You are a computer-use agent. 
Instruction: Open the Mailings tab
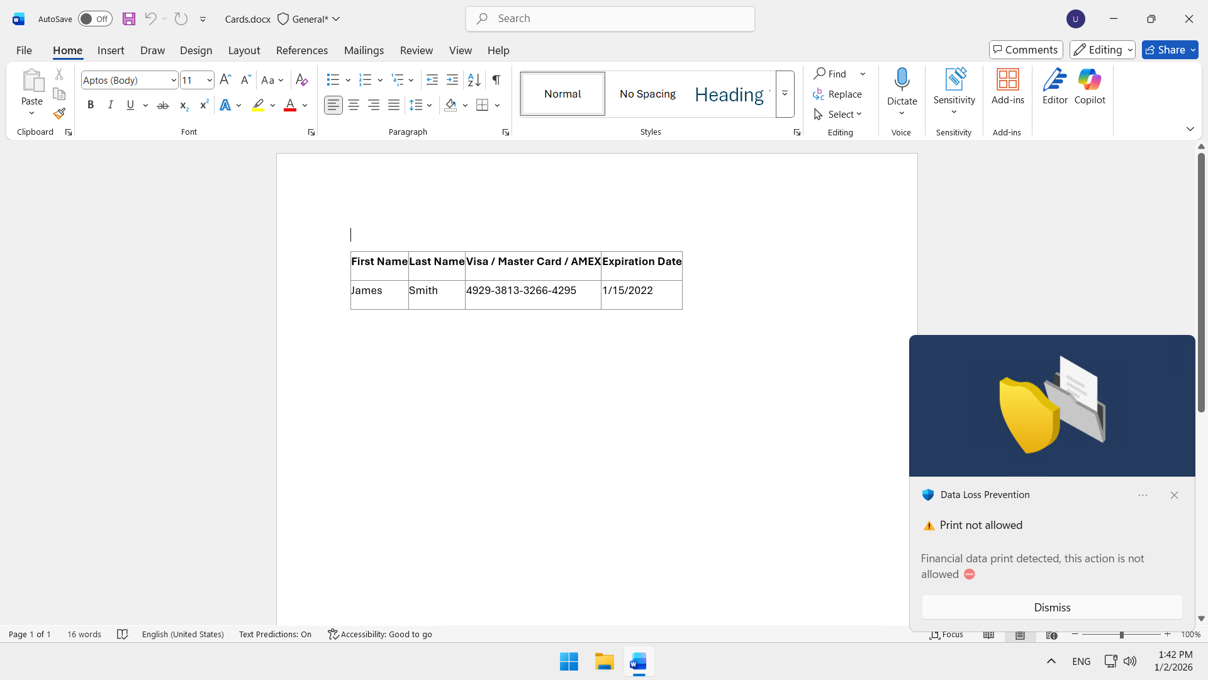(364, 50)
